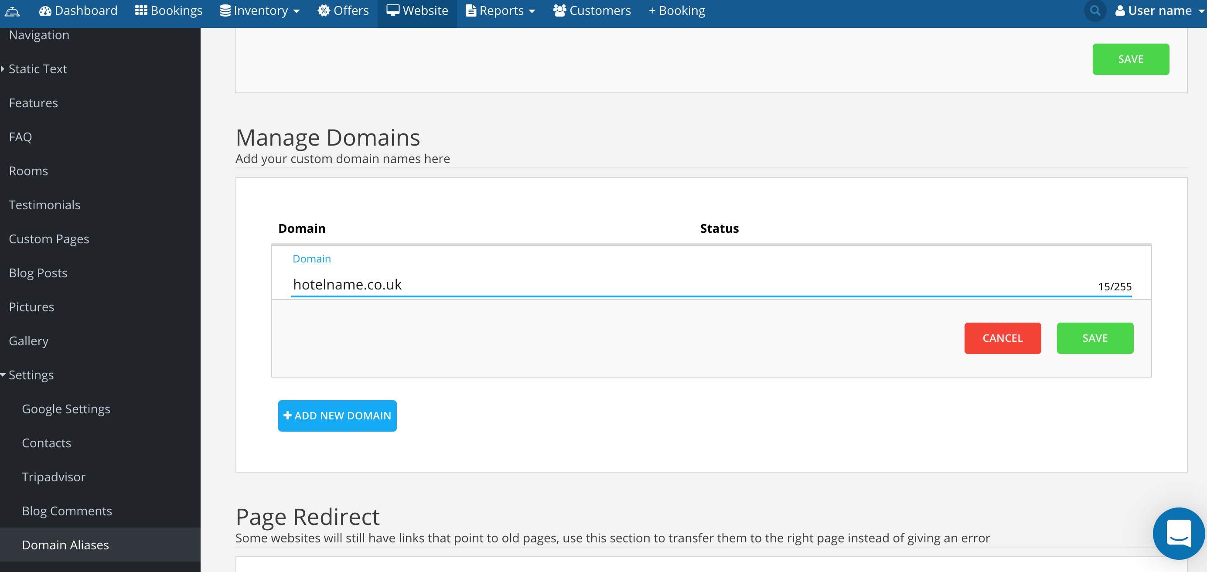
Task: Open Tripadvisor settings
Action: point(54,477)
